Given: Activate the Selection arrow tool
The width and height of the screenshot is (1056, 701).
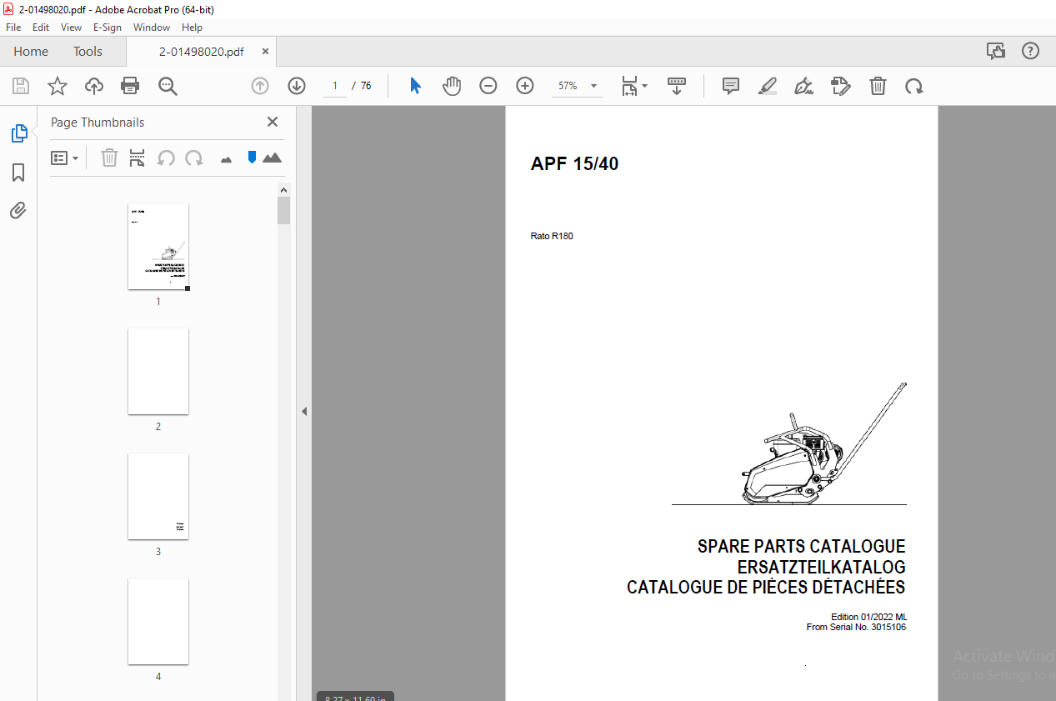Looking at the screenshot, I should pyautogui.click(x=415, y=86).
